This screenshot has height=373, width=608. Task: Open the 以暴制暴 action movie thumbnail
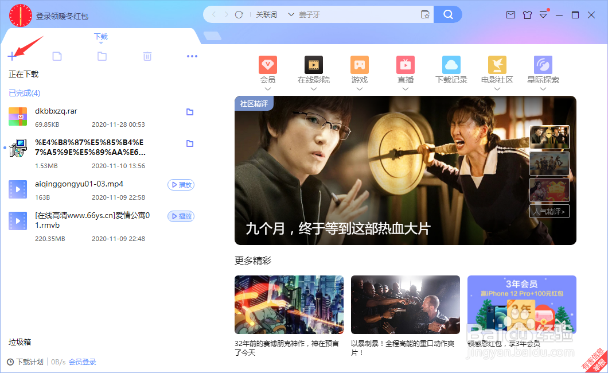point(405,305)
